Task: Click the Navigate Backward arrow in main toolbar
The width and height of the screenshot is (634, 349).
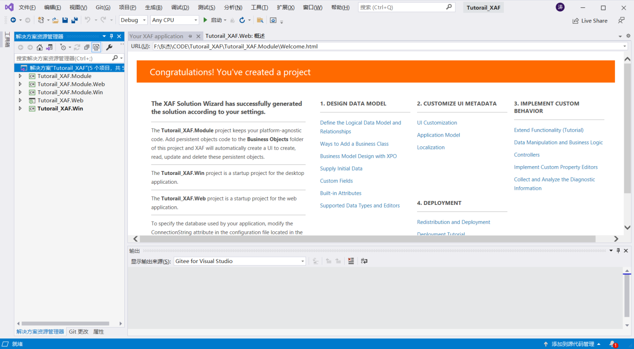Action: (13, 20)
